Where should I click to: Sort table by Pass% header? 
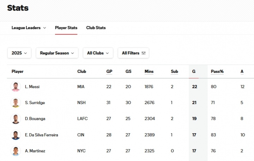[x=217, y=71]
